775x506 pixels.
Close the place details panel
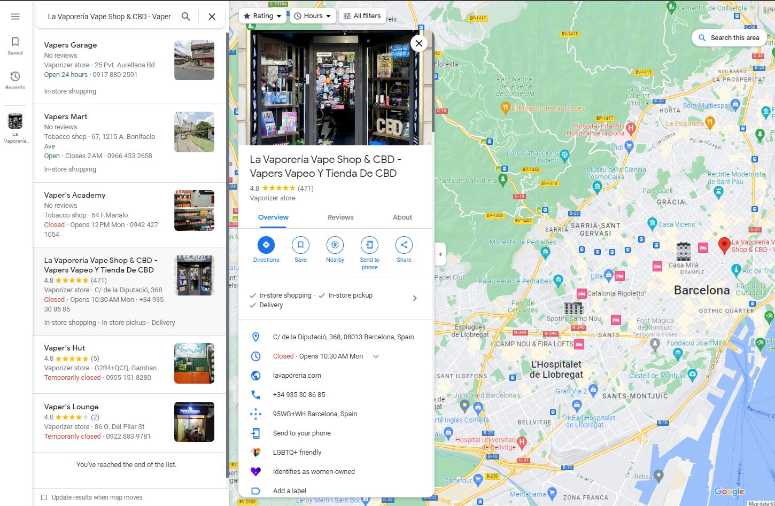tap(419, 43)
